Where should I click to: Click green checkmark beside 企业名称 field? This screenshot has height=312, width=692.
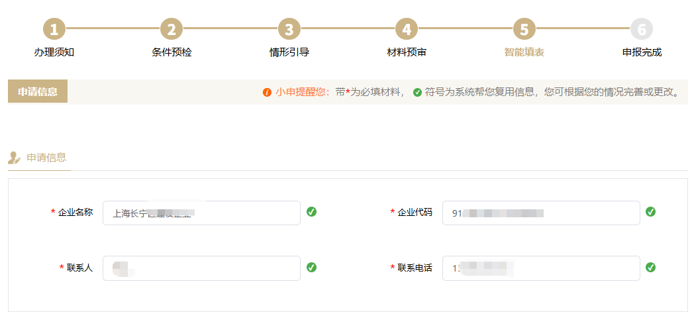pos(311,212)
